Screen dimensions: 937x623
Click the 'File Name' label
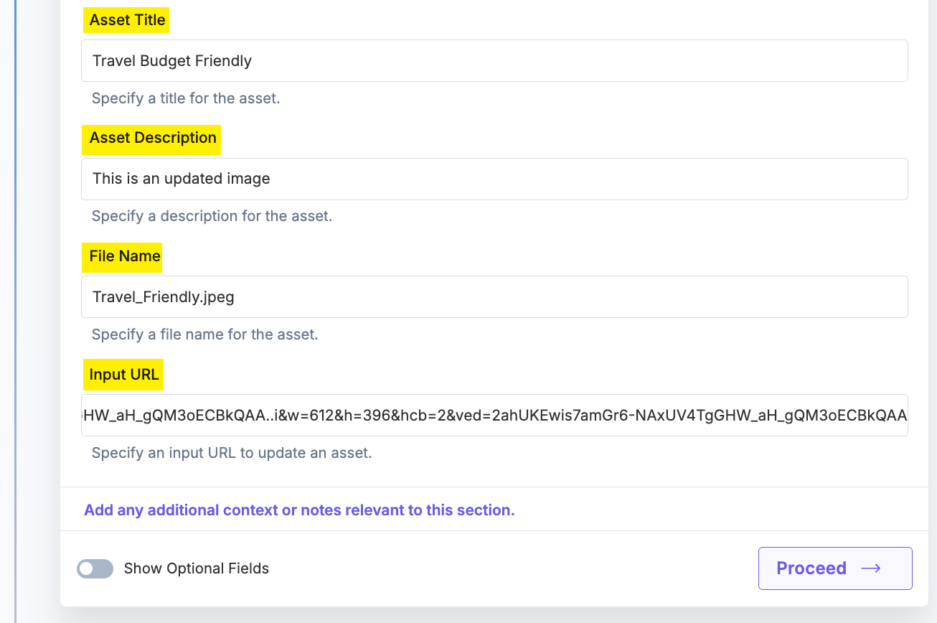click(125, 256)
